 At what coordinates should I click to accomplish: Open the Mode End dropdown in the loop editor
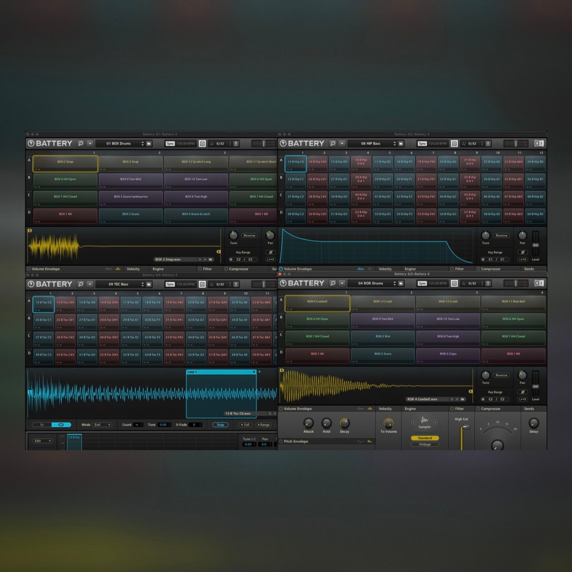point(102,425)
